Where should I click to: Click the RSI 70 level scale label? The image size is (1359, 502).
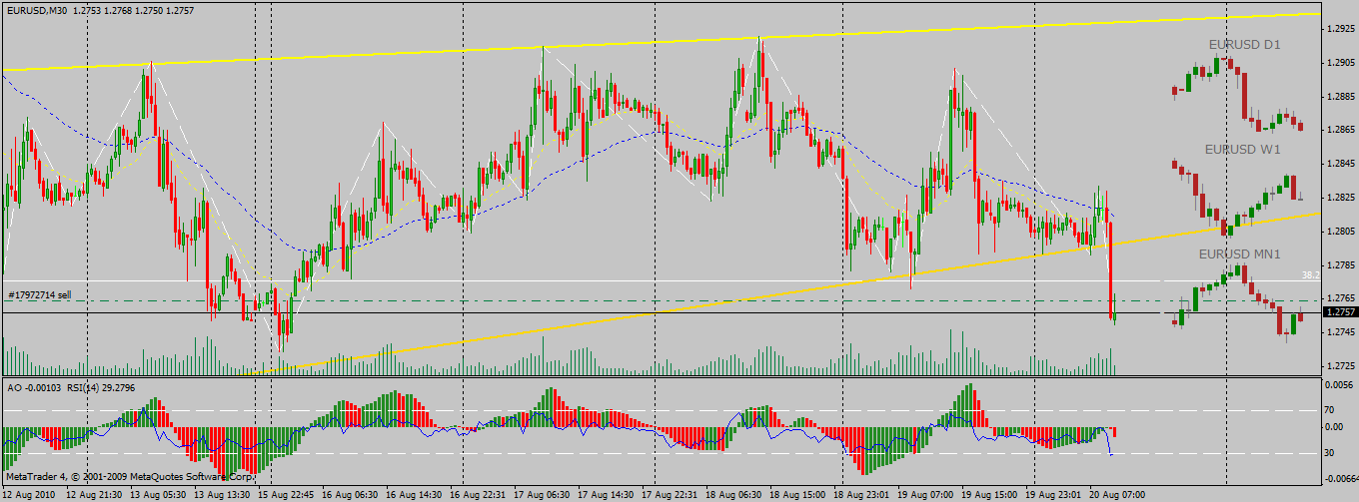1331,409
